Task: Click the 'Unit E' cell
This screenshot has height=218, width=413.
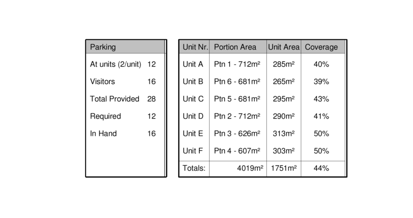Action: (193, 134)
